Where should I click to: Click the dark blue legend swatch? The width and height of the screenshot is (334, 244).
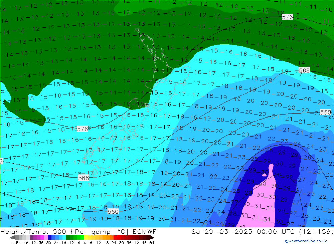49,237
